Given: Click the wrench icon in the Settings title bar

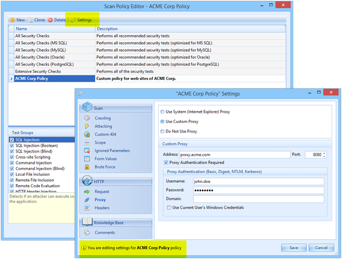Looking at the screenshot, I should coord(81,93).
